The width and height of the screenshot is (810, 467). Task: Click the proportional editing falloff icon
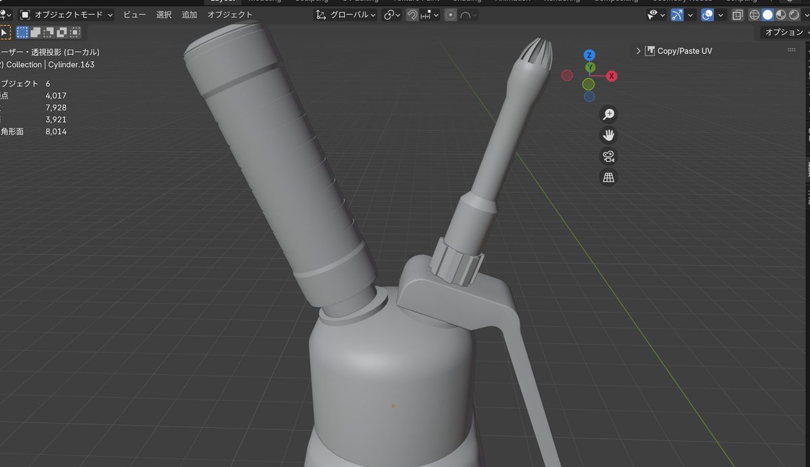tap(465, 14)
